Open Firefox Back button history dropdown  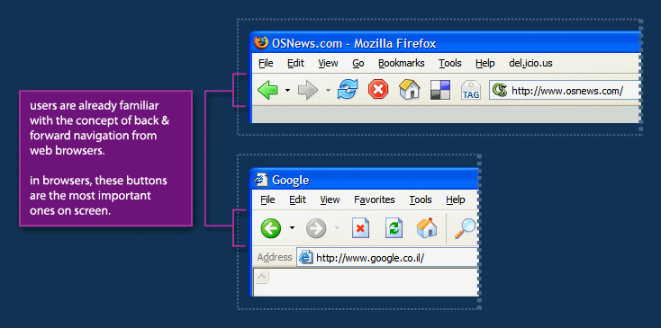click(287, 91)
